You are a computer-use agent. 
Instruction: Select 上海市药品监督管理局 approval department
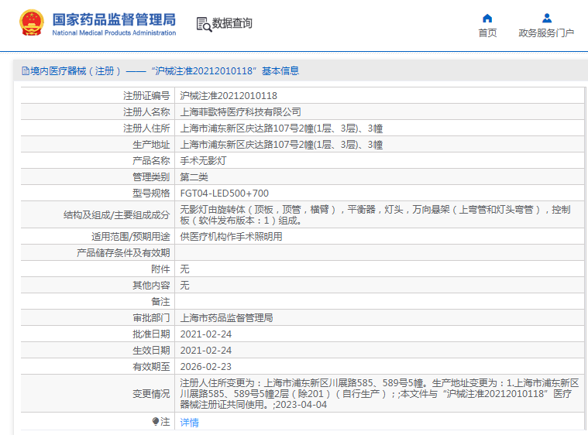click(226, 317)
